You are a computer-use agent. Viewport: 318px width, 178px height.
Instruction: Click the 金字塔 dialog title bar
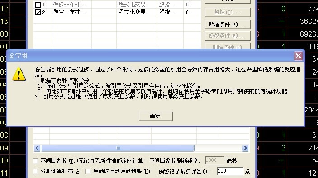(150, 56)
